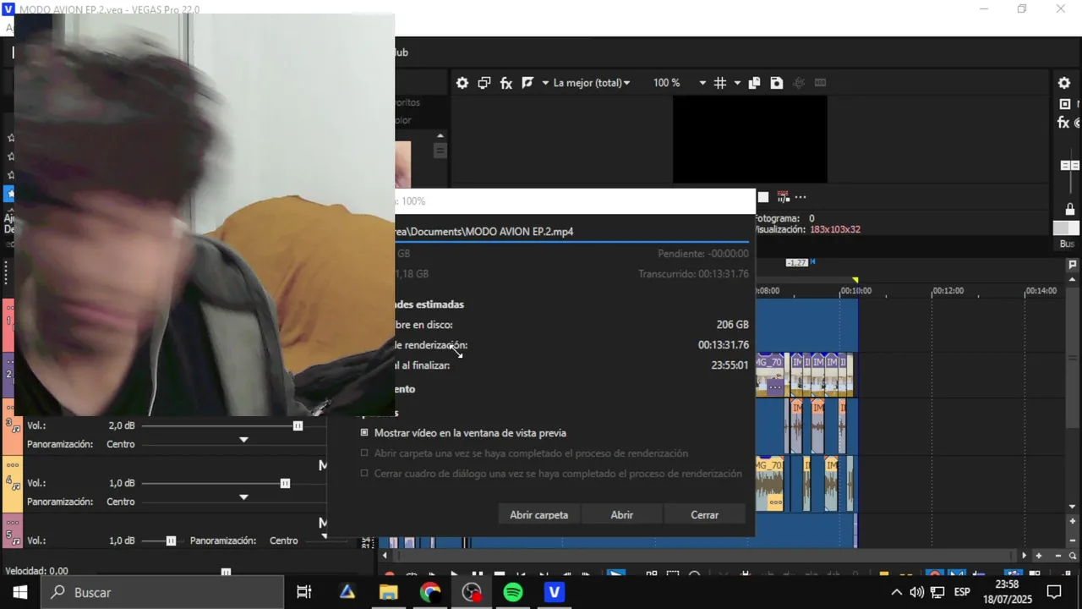Click the master bus downmix output icon
This screenshot has height=609, width=1082.
(x=1064, y=104)
